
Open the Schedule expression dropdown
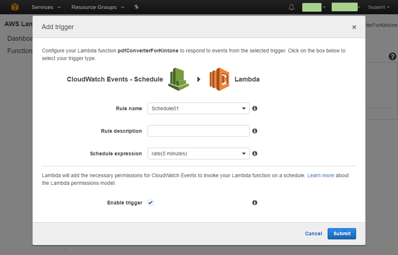pos(199,153)
